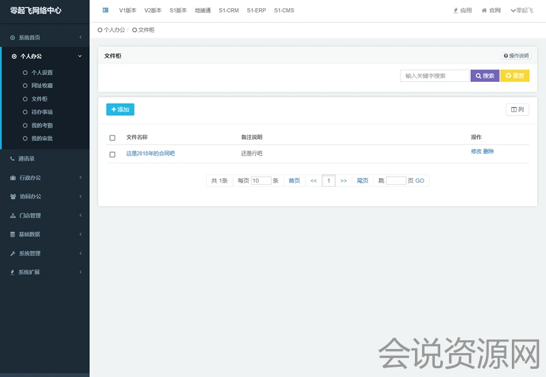Click the 系统管理 wrench icon
Viewport: 546px width, 377px height.
(x=13, y=254)
